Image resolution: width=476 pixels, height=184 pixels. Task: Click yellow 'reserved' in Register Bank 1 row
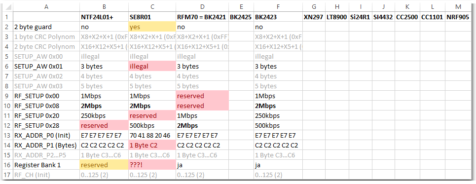click(x=104, y=165)
